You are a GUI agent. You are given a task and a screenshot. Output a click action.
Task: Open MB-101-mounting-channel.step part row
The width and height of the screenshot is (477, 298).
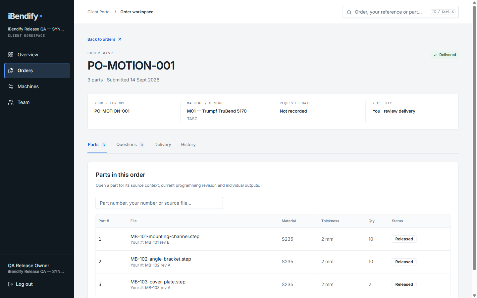273,239
